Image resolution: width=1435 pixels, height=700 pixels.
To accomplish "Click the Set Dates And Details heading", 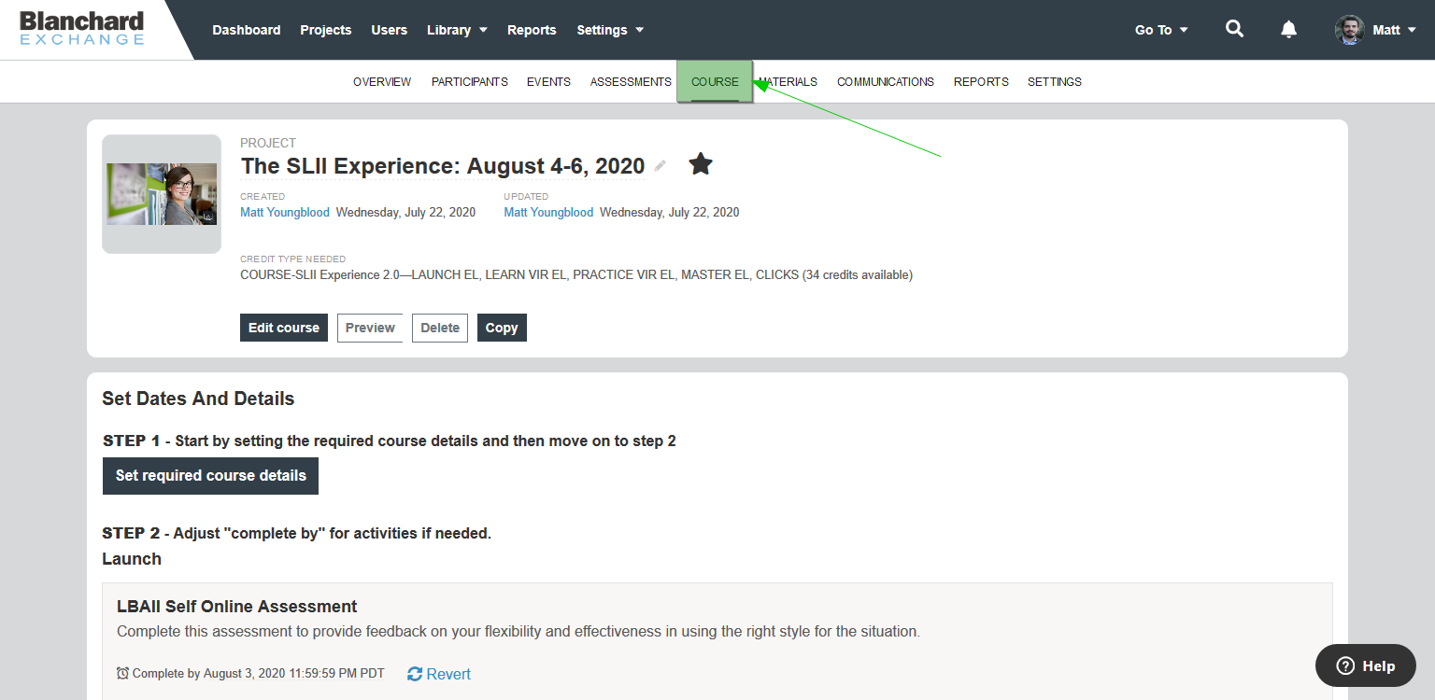I will tap(198, 399).
